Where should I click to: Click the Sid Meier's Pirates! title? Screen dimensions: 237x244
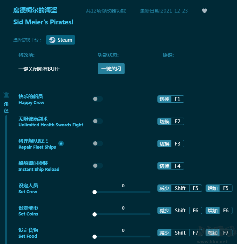pos(43,22)
